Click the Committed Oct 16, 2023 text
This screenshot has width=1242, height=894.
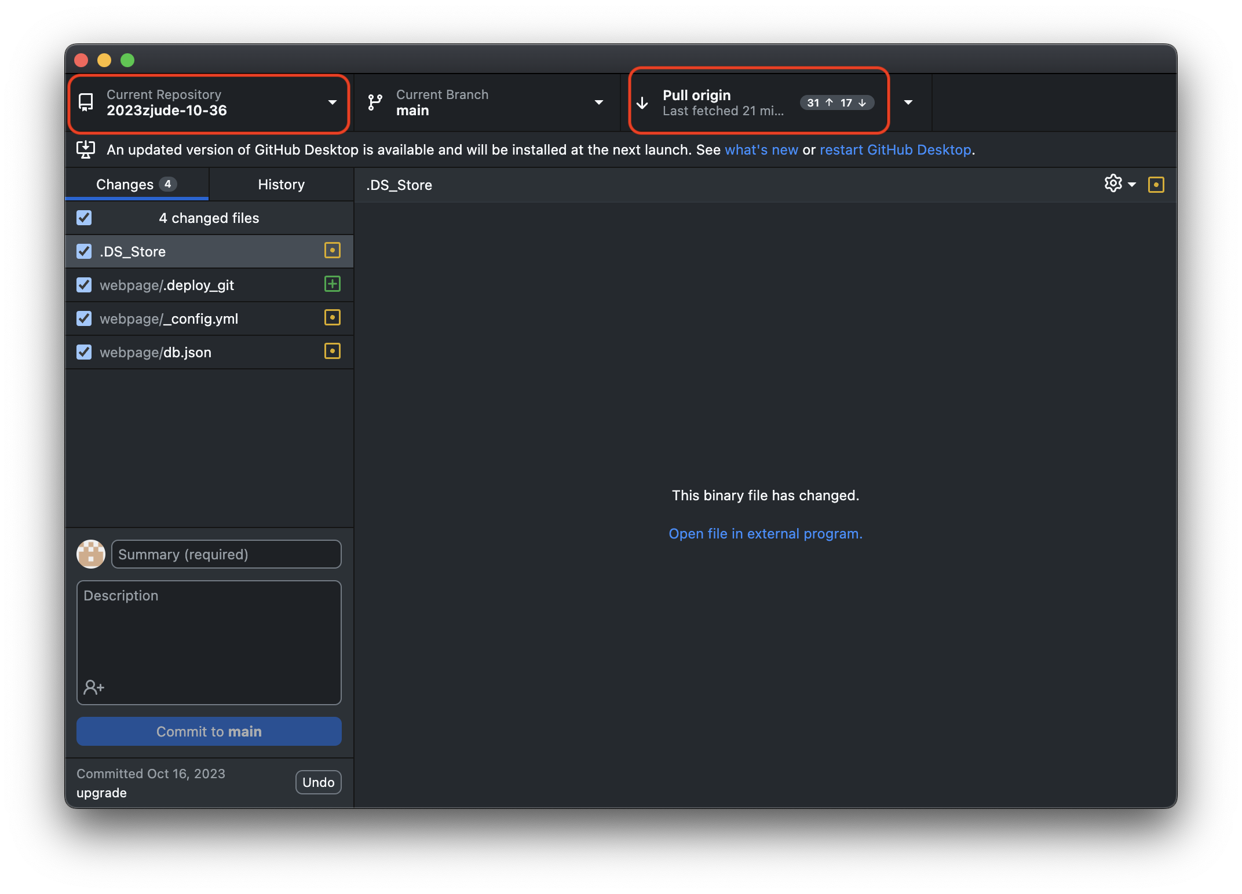click(x=151, y=774)
